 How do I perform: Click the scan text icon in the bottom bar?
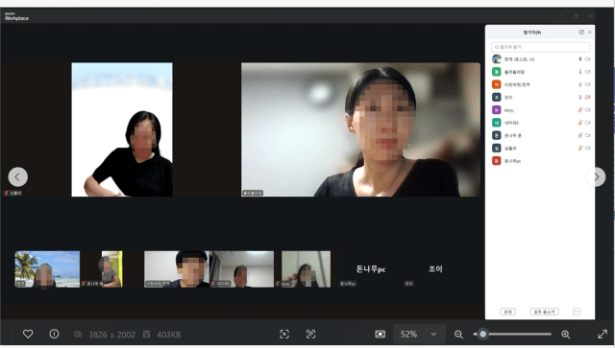(310, 334)
